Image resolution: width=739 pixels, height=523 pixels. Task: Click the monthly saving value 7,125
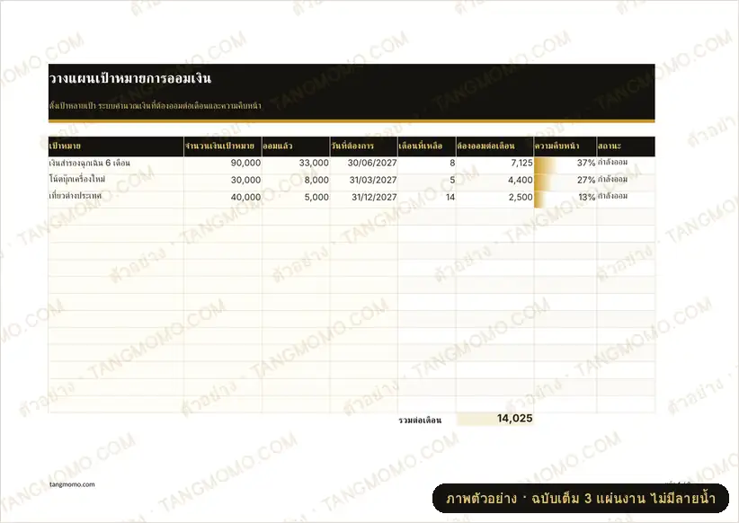521,163
